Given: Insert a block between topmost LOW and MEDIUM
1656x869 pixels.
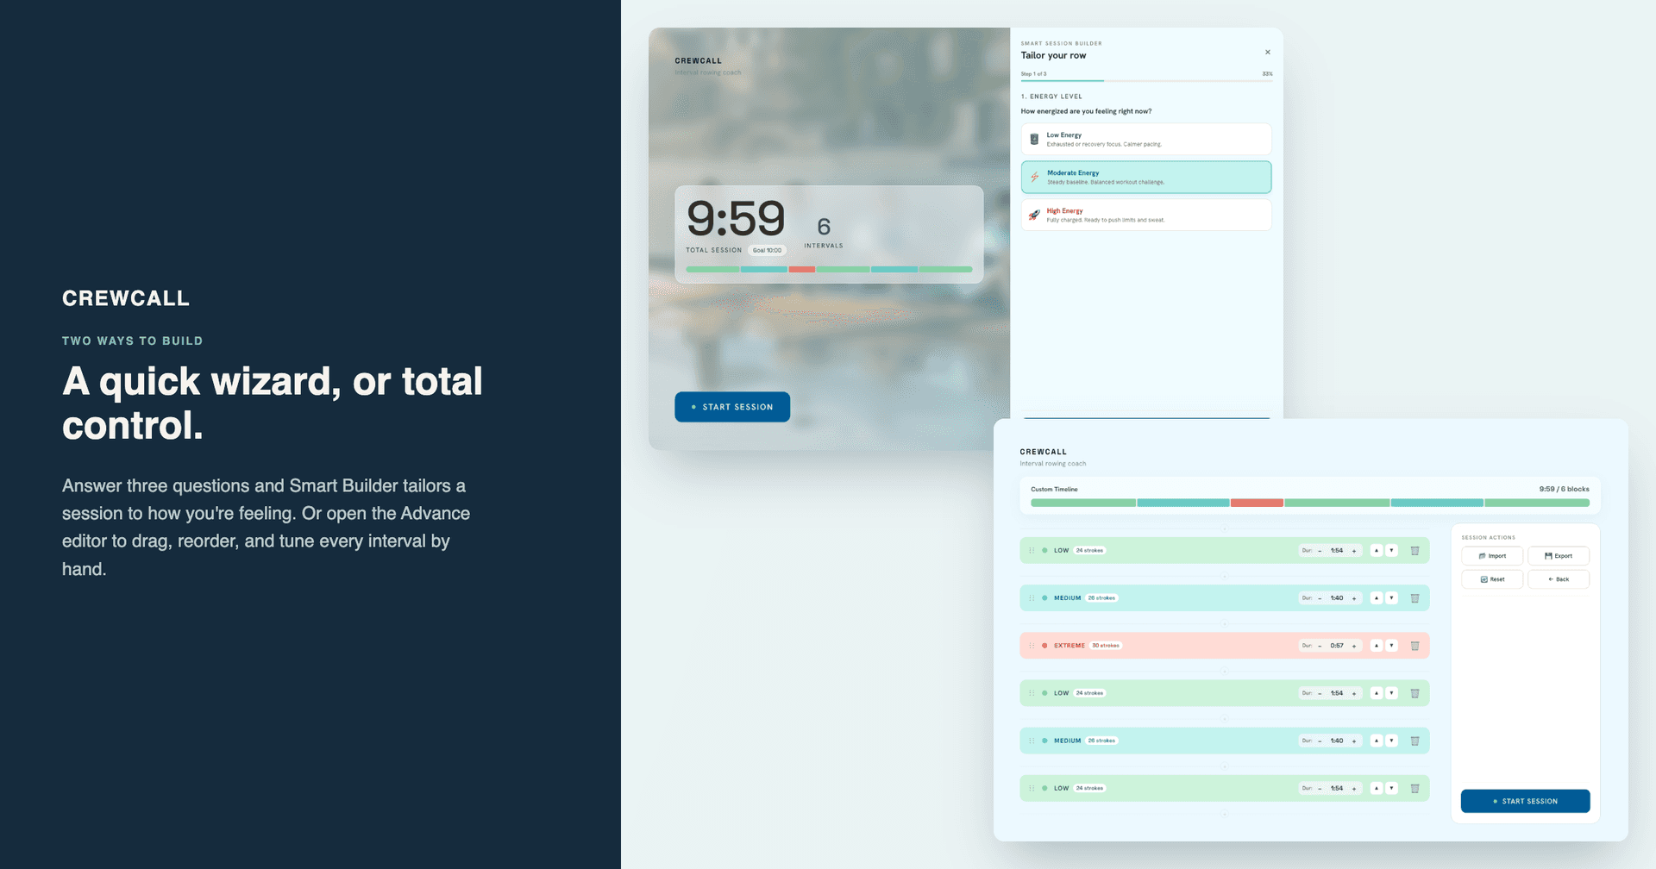Looking at the screenshot, I should tap(1225, 575).
